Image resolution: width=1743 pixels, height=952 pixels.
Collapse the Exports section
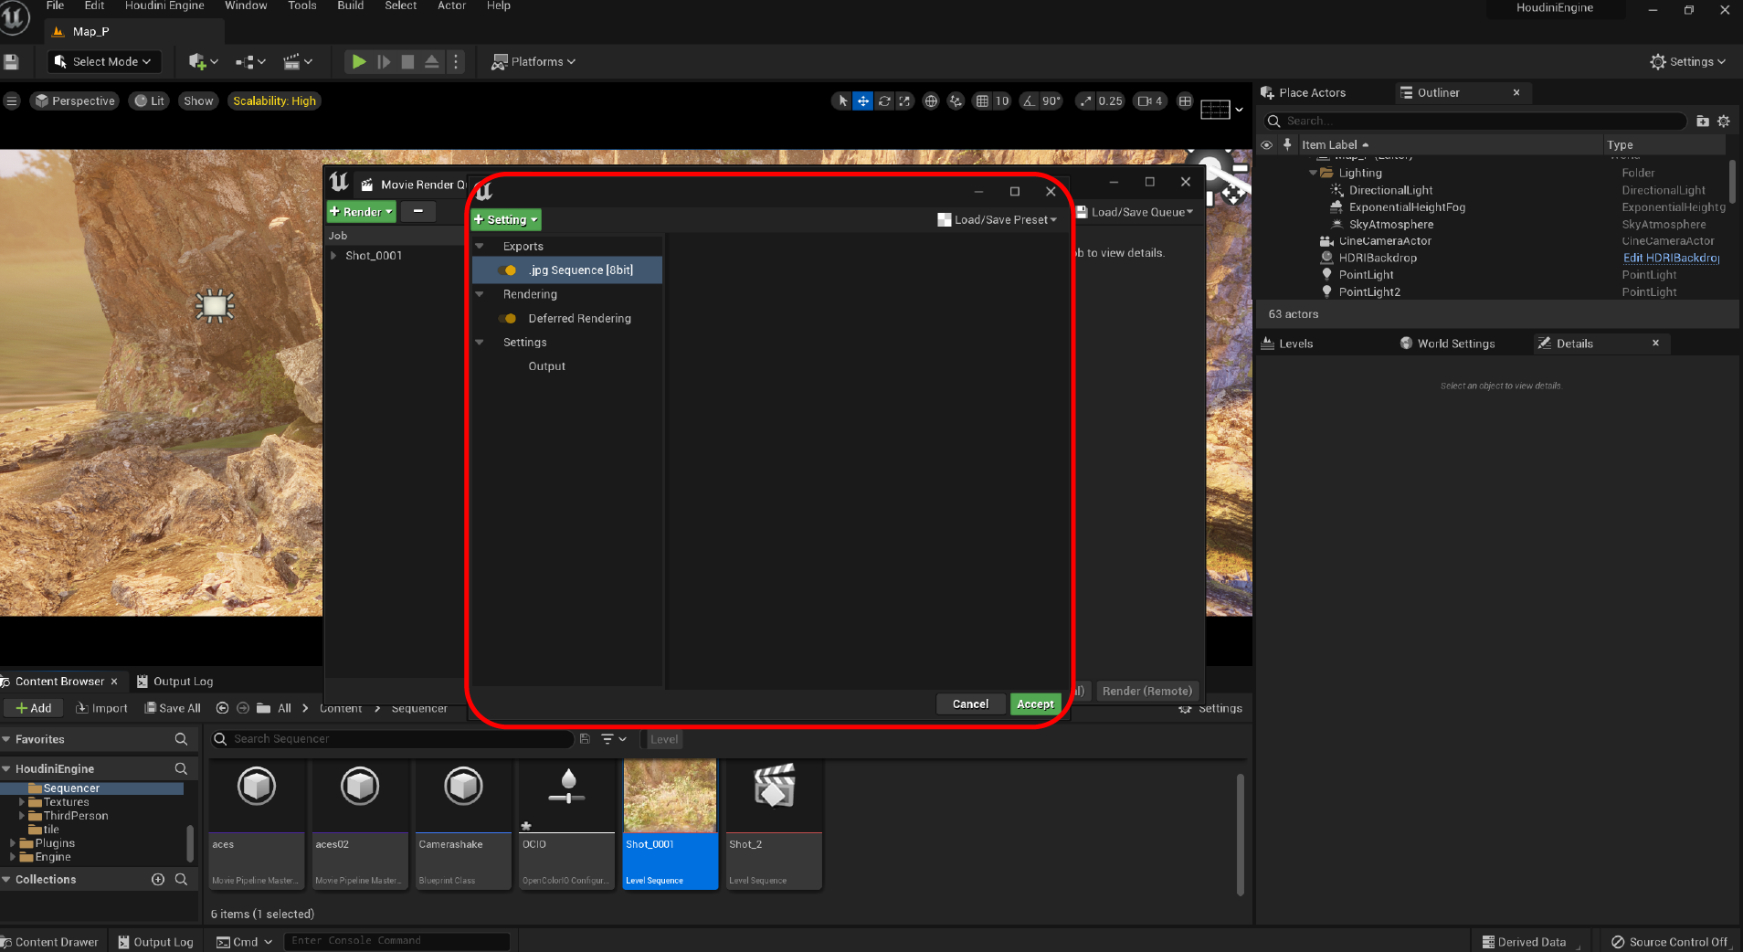point(480,245)
